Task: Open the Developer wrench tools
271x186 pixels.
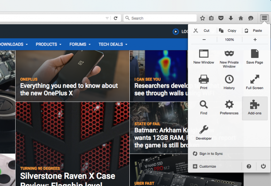Action: [204, 130]
